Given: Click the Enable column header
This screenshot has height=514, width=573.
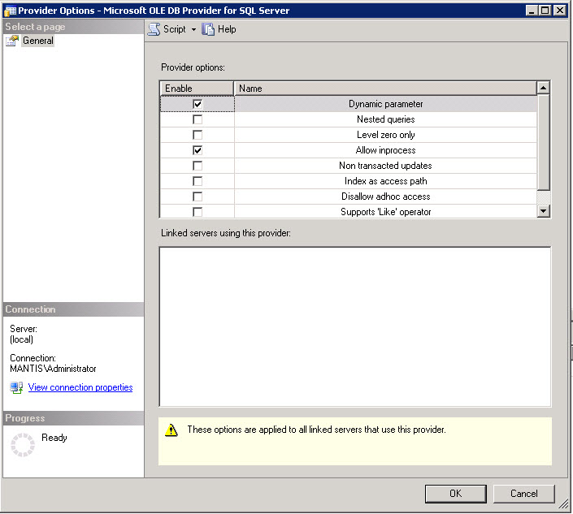Looking at the screenshot, I should pyautogui.click(x=197, y=89).
